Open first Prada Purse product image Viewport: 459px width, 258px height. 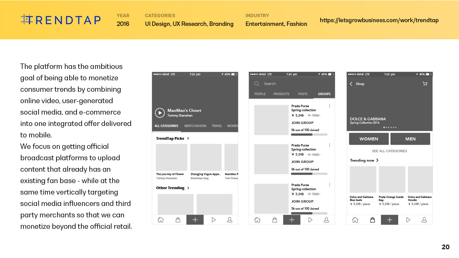pyautogui.click(x=271, y=120)
